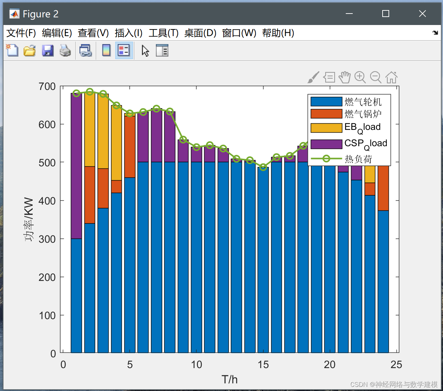The height and width of the screenshot is (391, 443).
Task: Open a file with the folder icon
Action: tap(30, 51)
